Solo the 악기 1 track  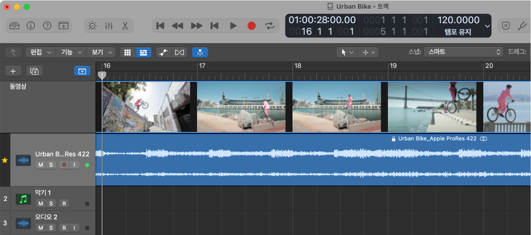(x=51, y=204)
